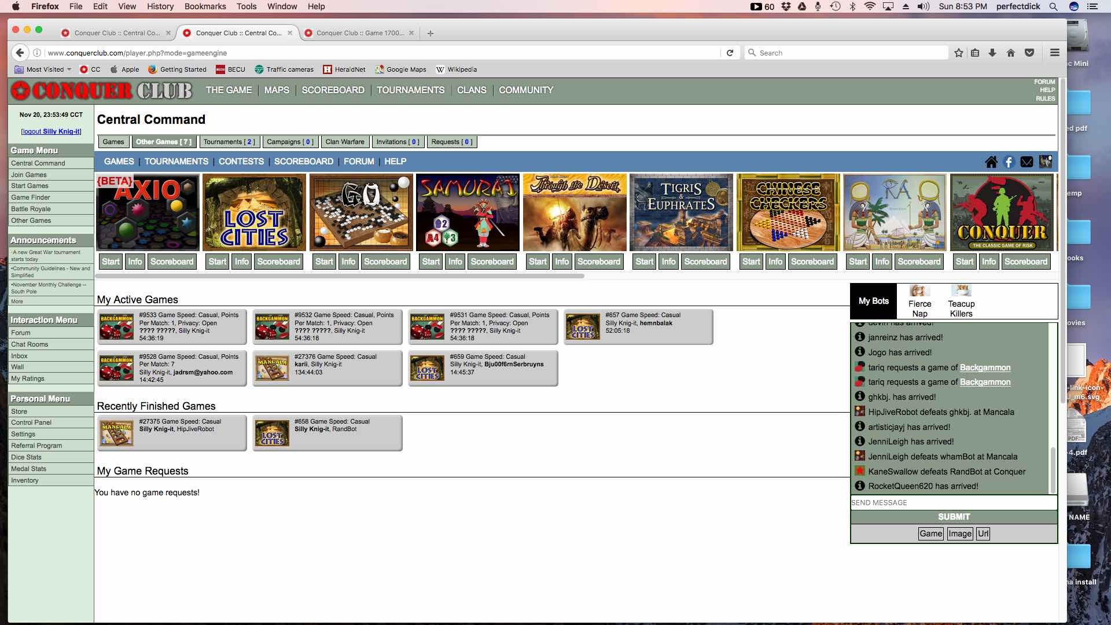View Scoreboard for Chinese Checkers
Viewport: 1111px width, 625px height.
(812, 262)
